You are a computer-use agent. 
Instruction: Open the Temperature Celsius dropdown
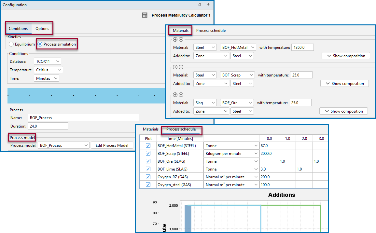[49, 70]
